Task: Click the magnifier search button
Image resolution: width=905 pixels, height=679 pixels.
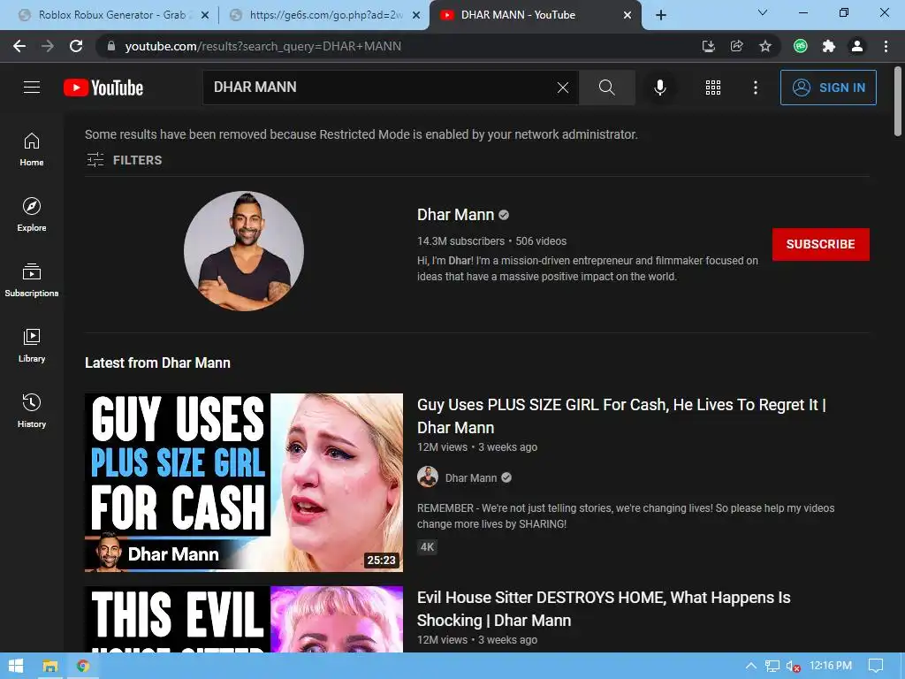Action: tap(606, 88)
